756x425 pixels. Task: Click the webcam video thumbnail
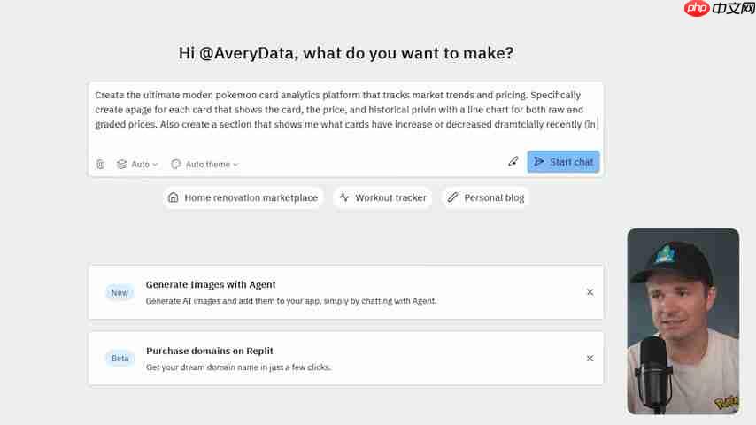coord(683,321)
